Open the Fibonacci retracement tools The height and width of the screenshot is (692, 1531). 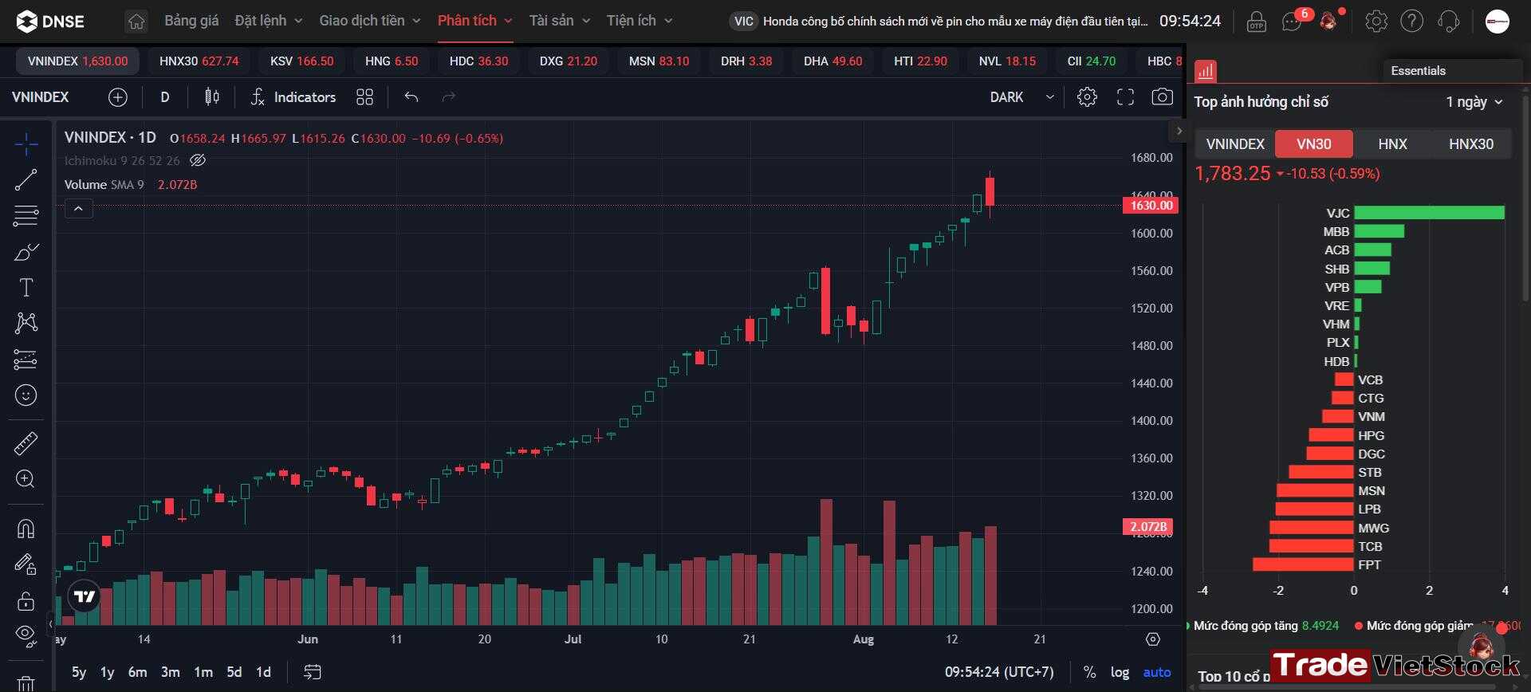(26, 215)
